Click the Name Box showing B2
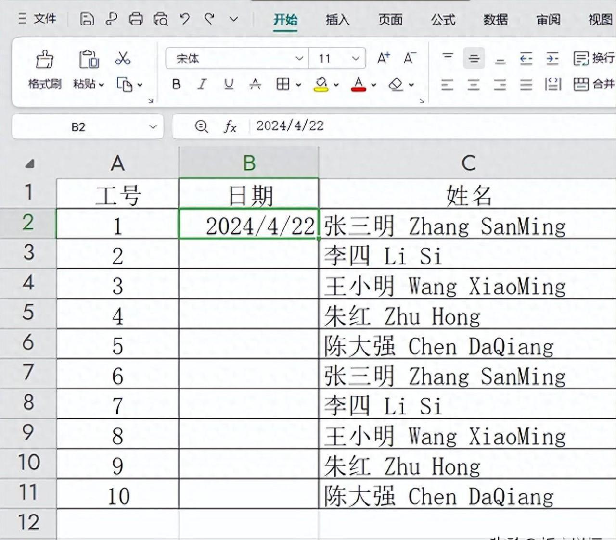The image size is (616, 540). click(78, 126)
